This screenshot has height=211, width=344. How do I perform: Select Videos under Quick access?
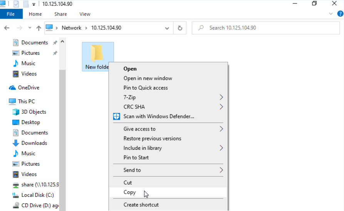(29, 74)
